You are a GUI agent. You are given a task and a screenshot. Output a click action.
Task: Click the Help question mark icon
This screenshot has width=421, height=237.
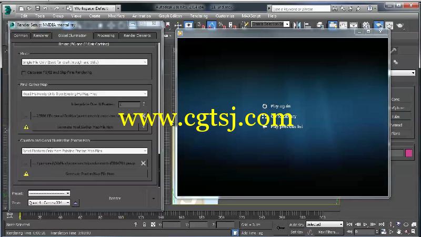click(x=370, y=8)
